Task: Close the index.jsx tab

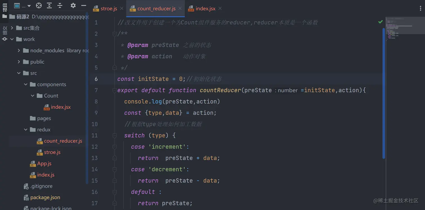Action: [220, 8]
